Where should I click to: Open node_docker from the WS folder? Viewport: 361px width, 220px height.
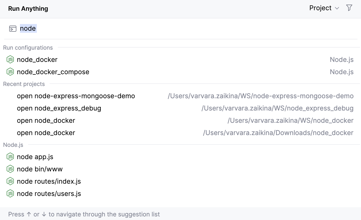(x=46, y=120)
